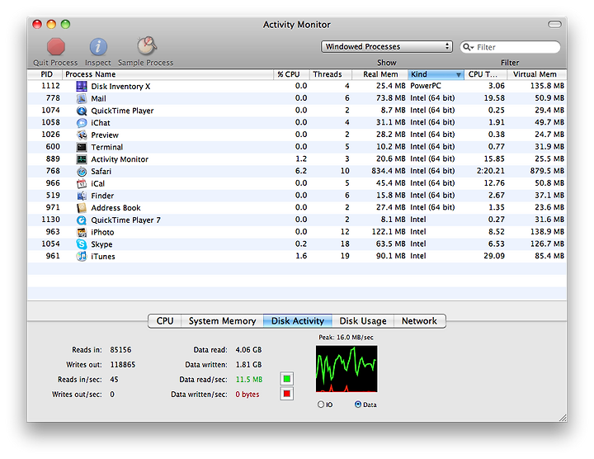Click the red data written color swatch
Viewport: 594px width, 459px height.
click(x=287, y=394)
